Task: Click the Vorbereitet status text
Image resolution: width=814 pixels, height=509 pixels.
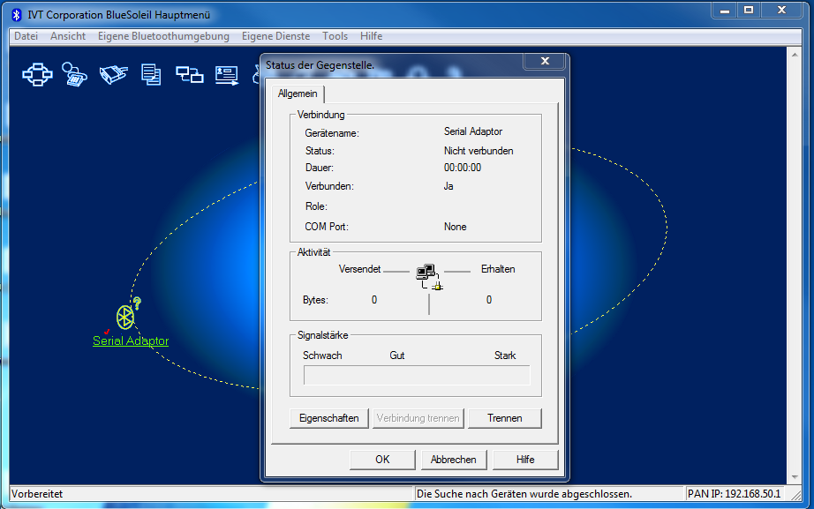Action: click(x=37, y=494)
